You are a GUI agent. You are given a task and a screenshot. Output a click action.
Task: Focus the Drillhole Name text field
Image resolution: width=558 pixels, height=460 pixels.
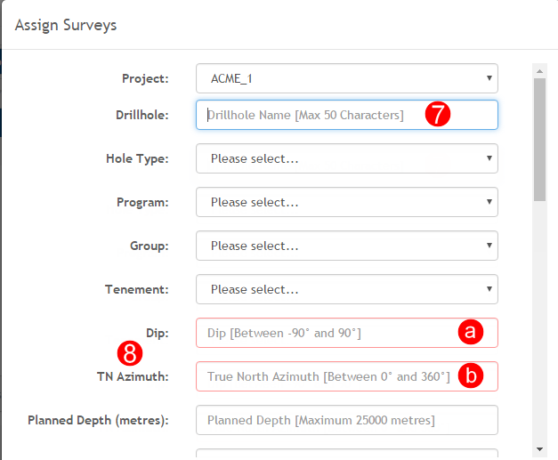pyautogui.click(x=346, y=115)
